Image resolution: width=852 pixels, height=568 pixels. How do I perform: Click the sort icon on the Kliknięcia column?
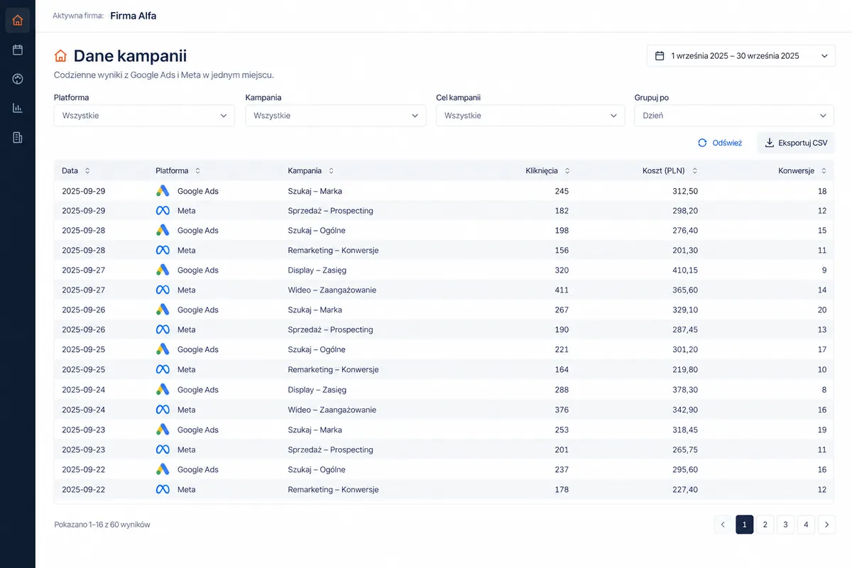567,170
